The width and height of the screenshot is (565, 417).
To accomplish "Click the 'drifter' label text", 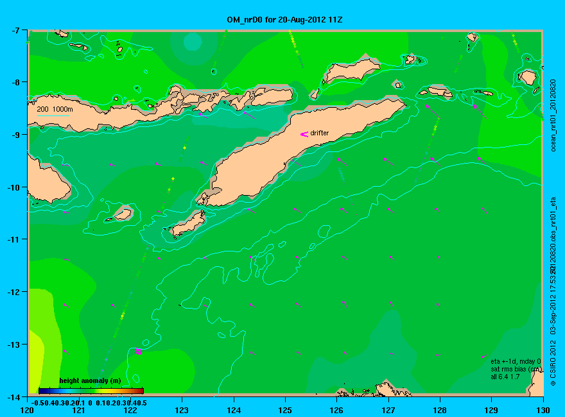I will click(x=320, y=133).
